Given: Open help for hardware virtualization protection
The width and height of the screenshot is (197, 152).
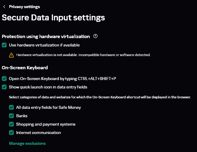Looking at the screenshot, I should coord(96,36).
